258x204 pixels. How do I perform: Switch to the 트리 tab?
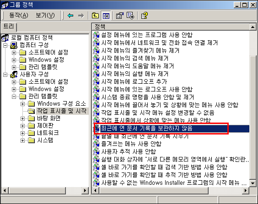pos(9,27)
